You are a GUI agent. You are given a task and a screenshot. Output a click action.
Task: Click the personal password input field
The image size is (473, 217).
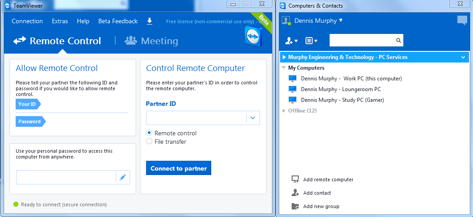coord(66,177)
